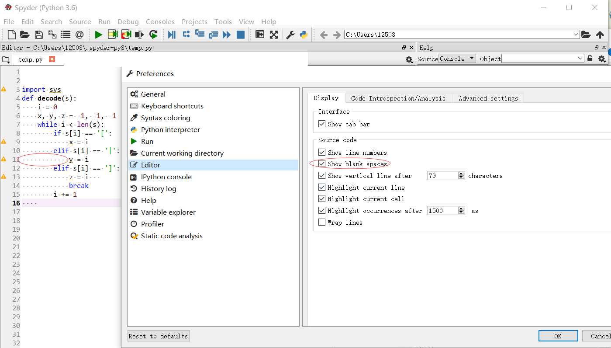This screenshot has height=348, width=611.
Task: Toggle Highlight current line checkbox
Action: (322, 188)
